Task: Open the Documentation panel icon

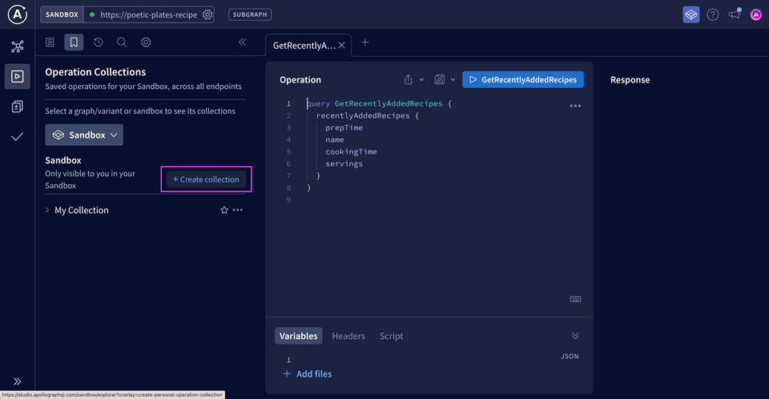Action: (x=50, y=42)
